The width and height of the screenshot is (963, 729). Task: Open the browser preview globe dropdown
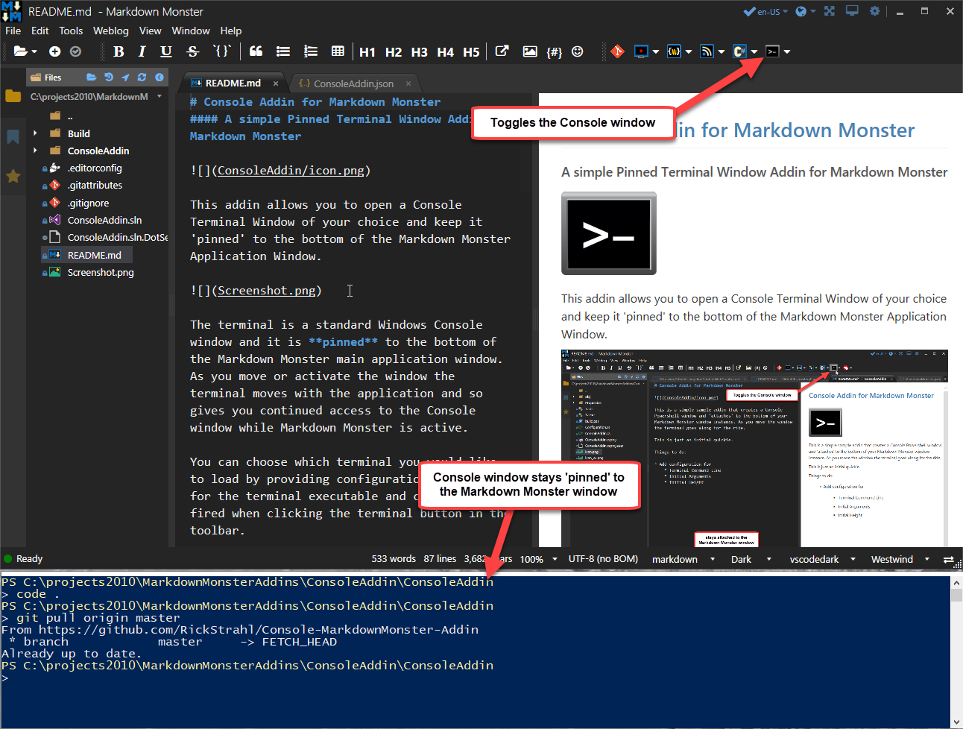(805, 11)
